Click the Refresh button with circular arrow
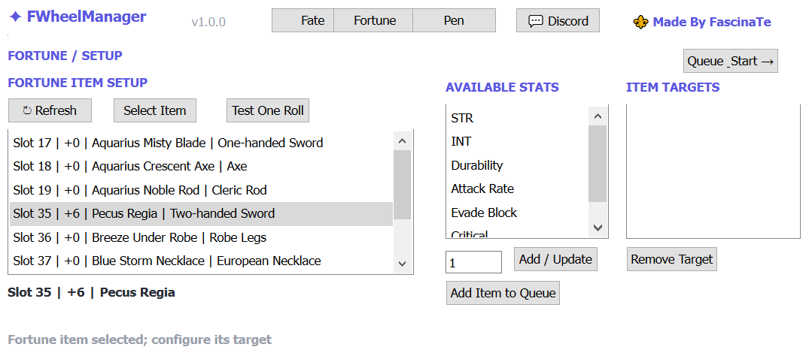Screen dimensions: 809x359 point(50,110)
